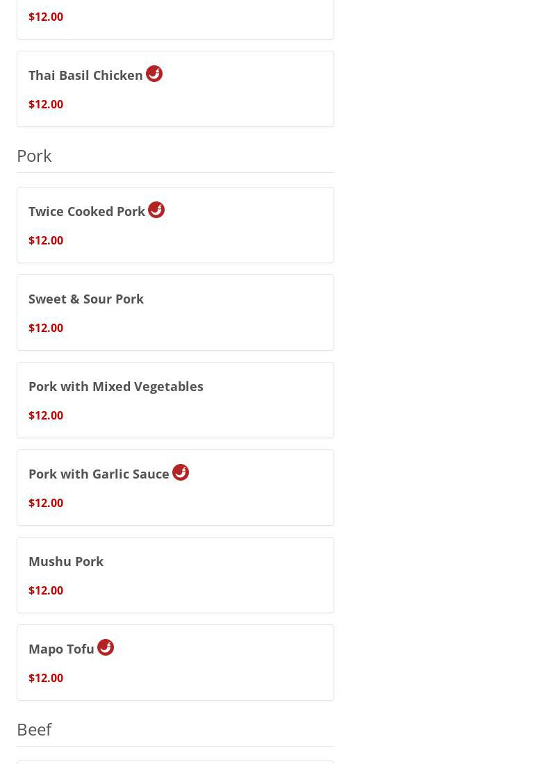Select the Pork with Garlic Sauce title
This screenshot has width=535, height=764.
point(99,474)
